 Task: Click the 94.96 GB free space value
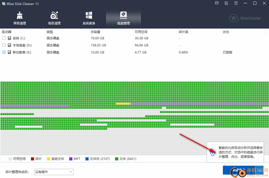pos(142,45)
